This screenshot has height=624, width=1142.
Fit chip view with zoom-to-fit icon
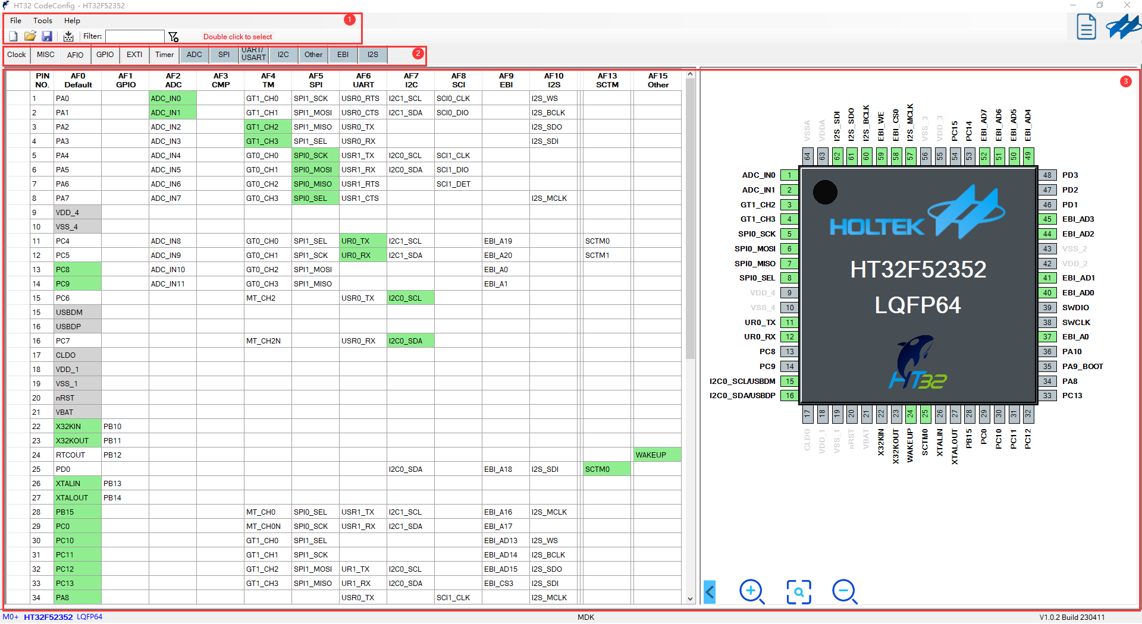pyautogui.click(x=798, y=591)
